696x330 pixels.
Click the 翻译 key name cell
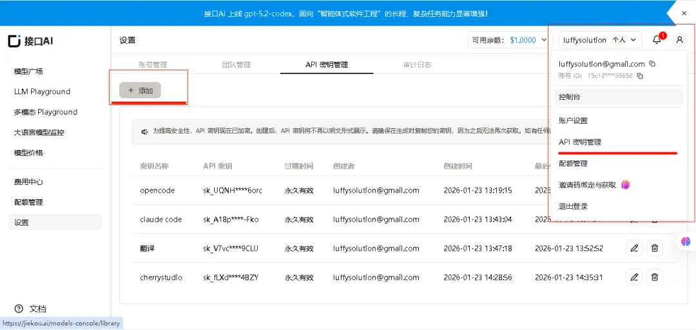(x=147, y=248)
